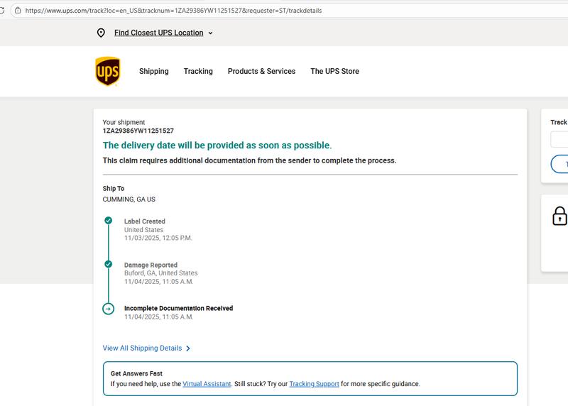Click the padlock icon in the right panel

(x=559, y=216)
